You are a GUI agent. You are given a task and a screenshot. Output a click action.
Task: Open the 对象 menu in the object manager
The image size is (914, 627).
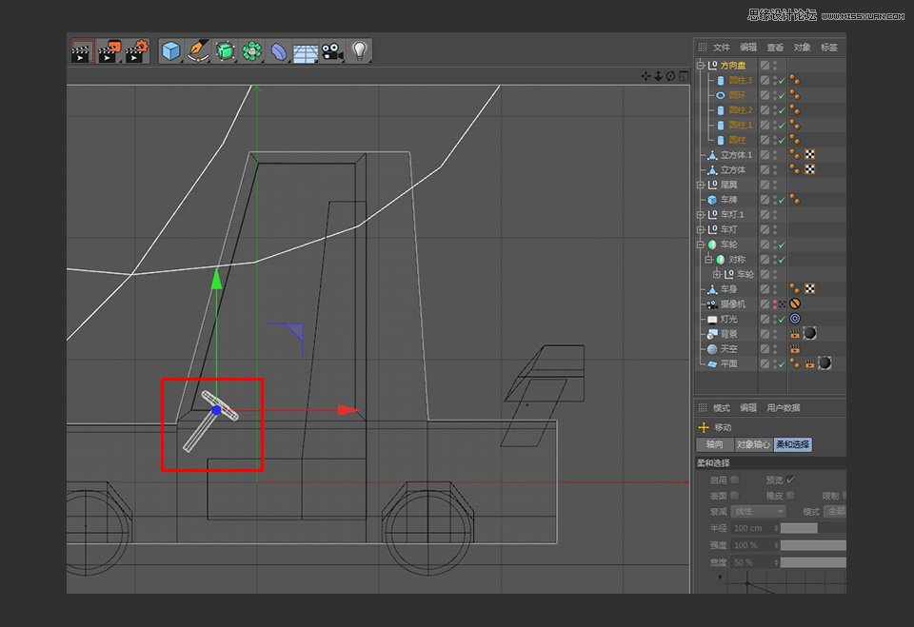pos(802,46)
